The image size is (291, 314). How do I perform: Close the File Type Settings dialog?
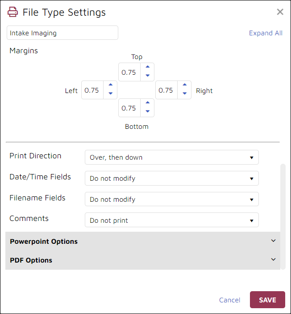coord(280,12)
